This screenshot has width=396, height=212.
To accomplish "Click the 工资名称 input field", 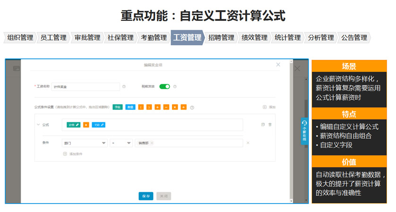I will click(86, 87).
